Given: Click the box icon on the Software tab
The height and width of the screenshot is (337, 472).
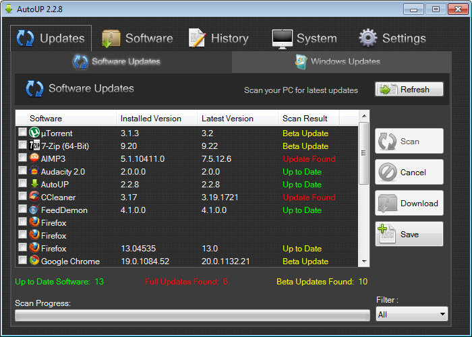Looking at the screenshot, I should pyautogui.click(x=111, y=38).
